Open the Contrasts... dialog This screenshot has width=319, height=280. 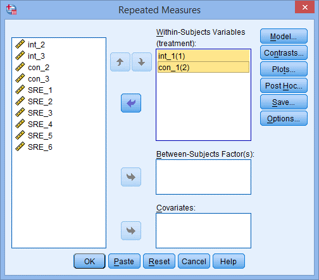(284, 52)
